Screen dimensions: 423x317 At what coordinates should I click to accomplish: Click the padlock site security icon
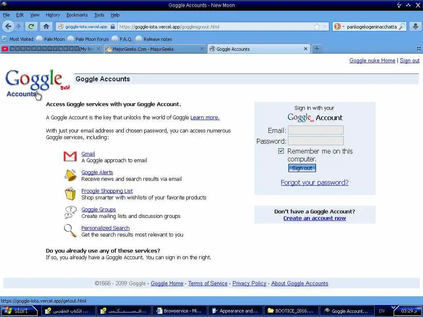tap(113, 26)
